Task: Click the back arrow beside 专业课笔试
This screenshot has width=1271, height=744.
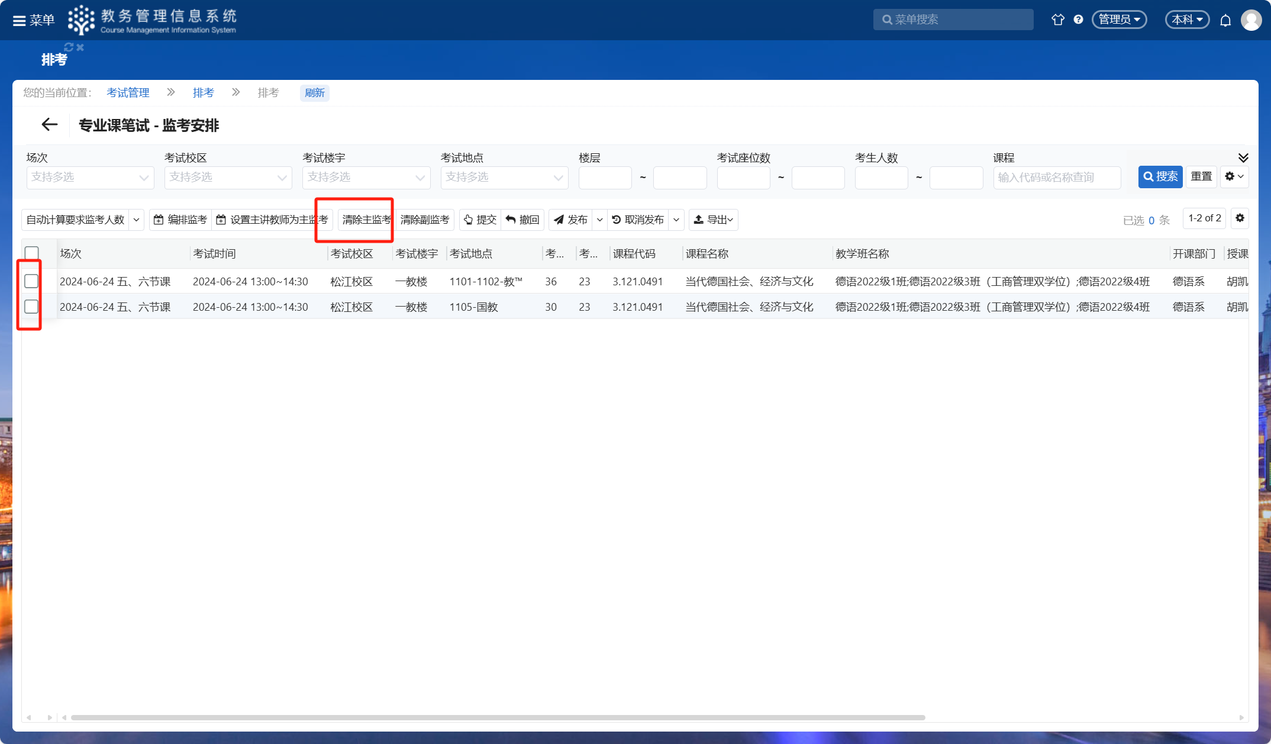Action: coord(50,124)
